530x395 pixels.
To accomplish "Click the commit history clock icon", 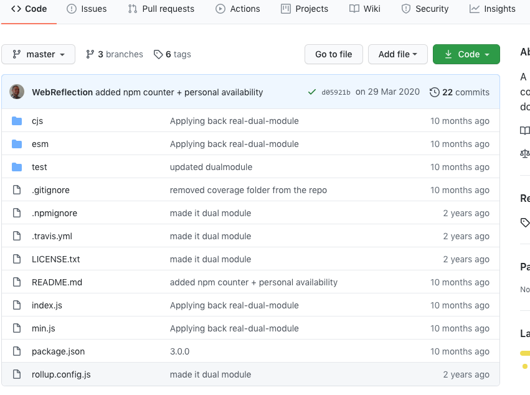I will [x=435, y=92].
